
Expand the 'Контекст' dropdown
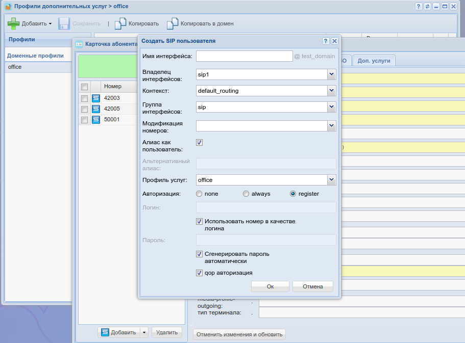coord(331,91)
